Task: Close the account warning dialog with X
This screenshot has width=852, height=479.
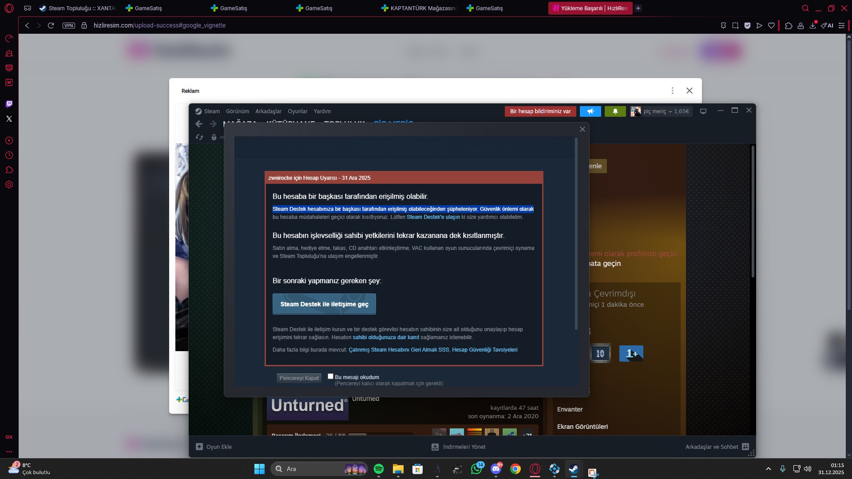Action: coord(583,129)
